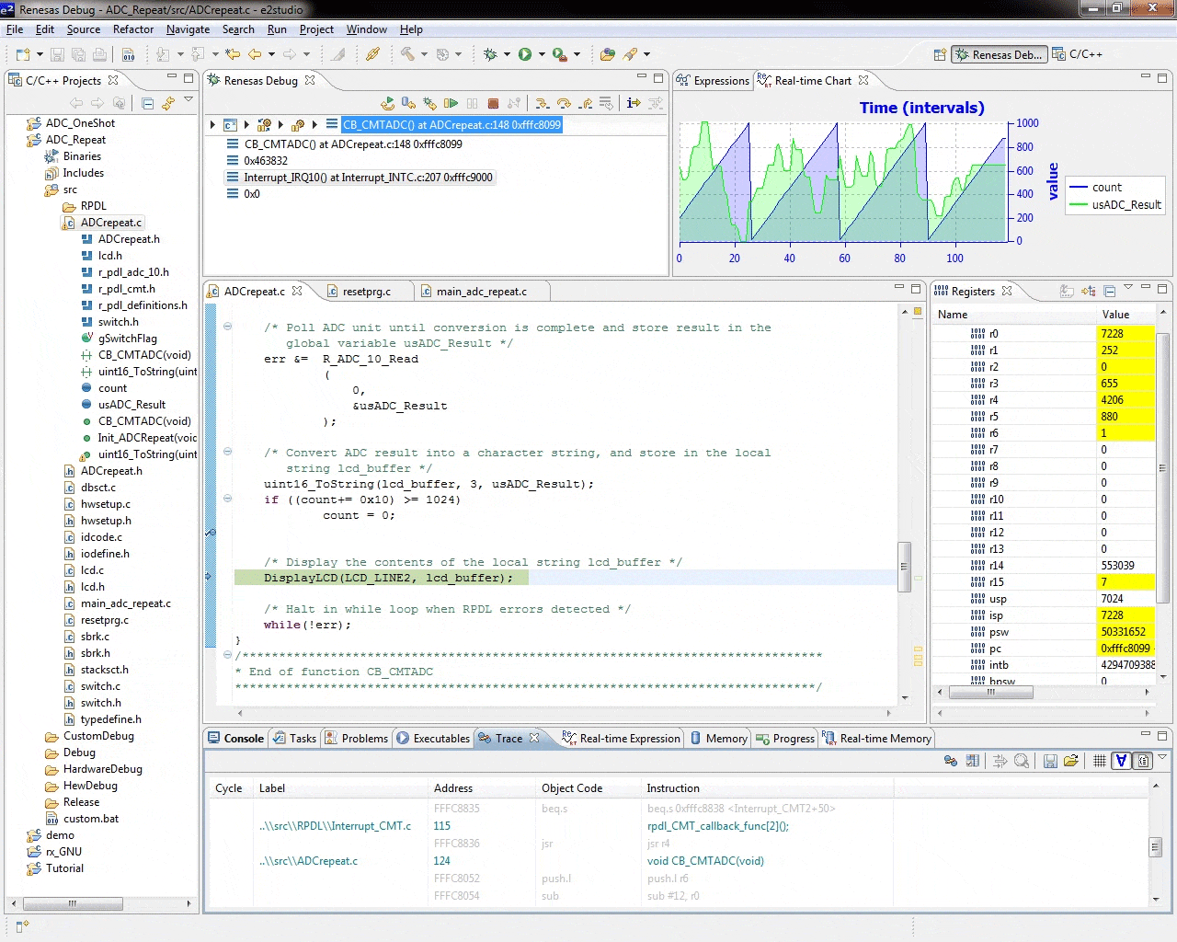Open Registers view menu triangle

[1128, 287]
